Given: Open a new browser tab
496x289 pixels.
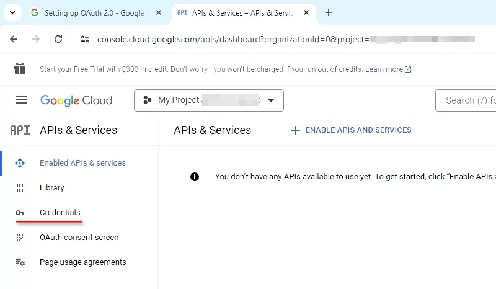Looking at the screenshot, I should coord(329,12).
